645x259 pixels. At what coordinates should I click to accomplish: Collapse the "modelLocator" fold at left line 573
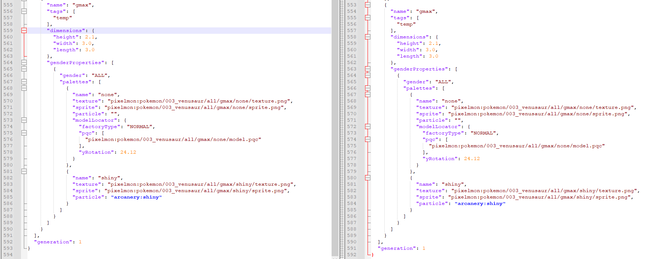click(24, 120)
